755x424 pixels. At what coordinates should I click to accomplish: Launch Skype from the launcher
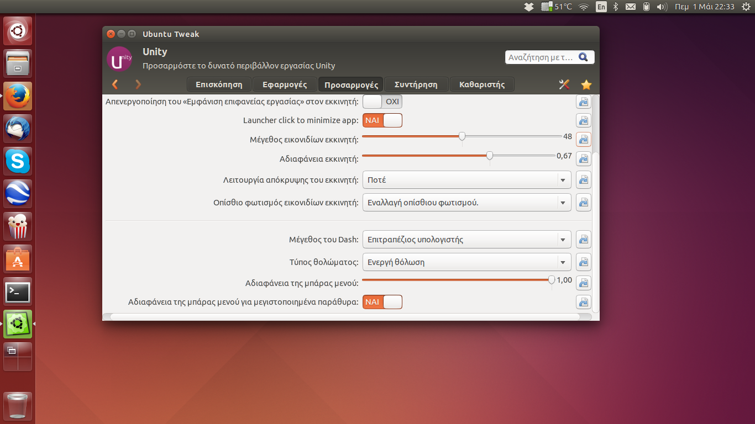point(18,161)
